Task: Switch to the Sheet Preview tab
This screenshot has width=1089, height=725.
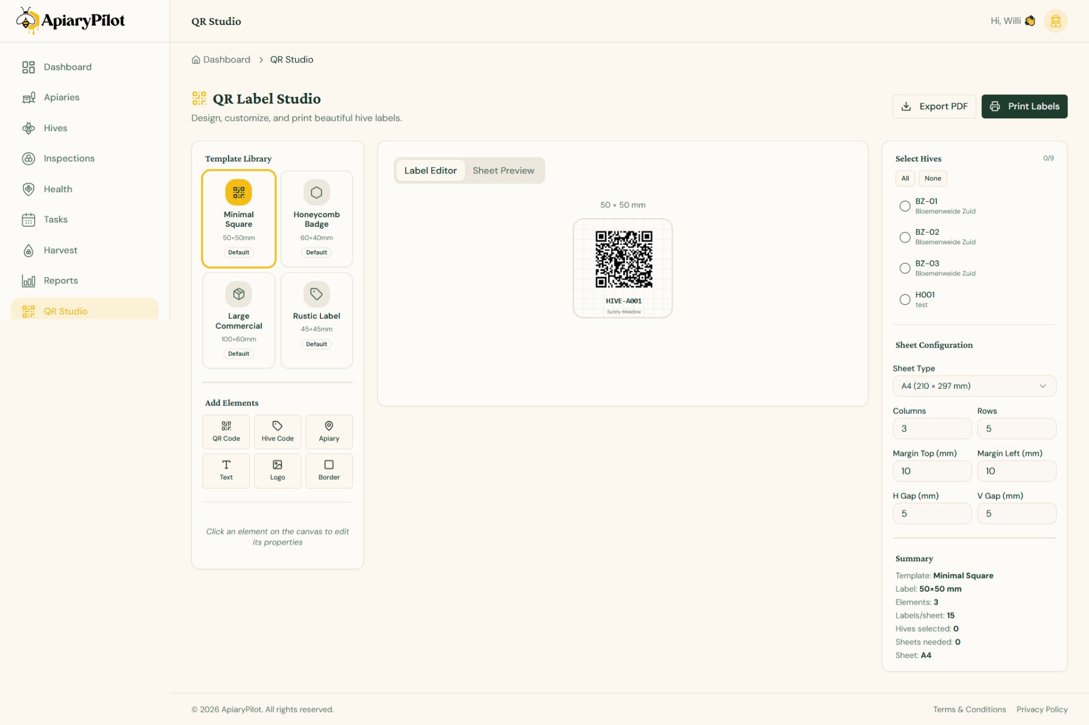Action: (503, 171)
